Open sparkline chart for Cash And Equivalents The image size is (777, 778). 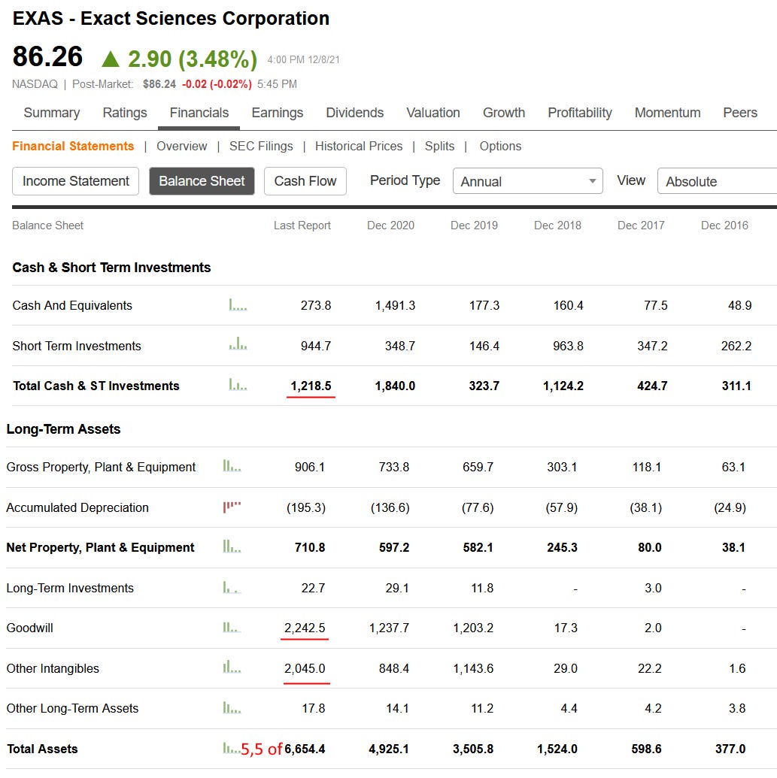(x=238, y=304)
